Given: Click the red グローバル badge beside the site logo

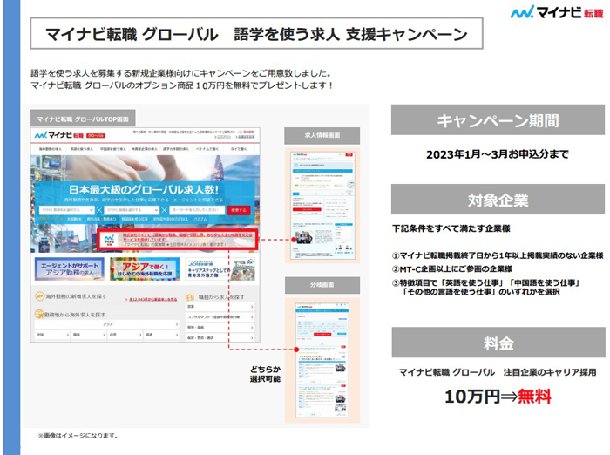Looking at the screenshot, I should tap(96, 136).
